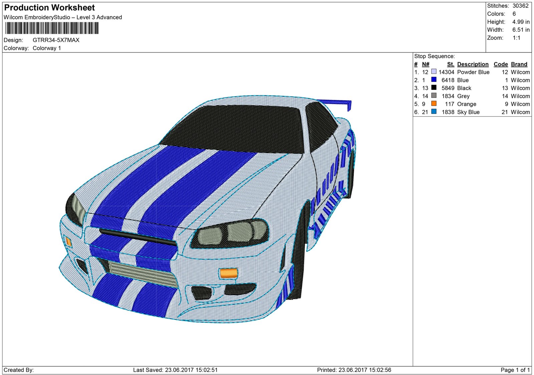
Task: Click the Sky Blue thread color swatch
Action: point(434,112)
